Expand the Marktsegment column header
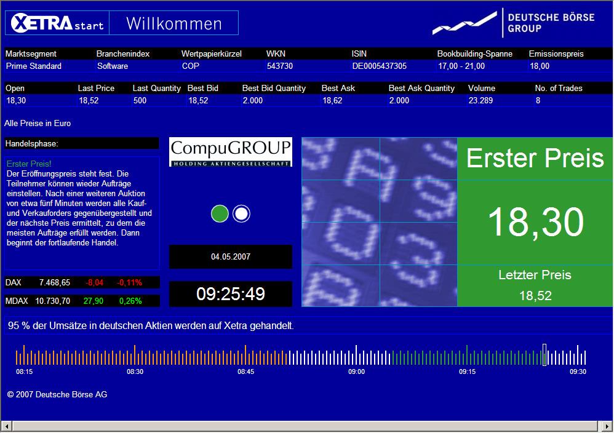Image resolution: width=614 pixels, height=433 pixels. (31, 54)
